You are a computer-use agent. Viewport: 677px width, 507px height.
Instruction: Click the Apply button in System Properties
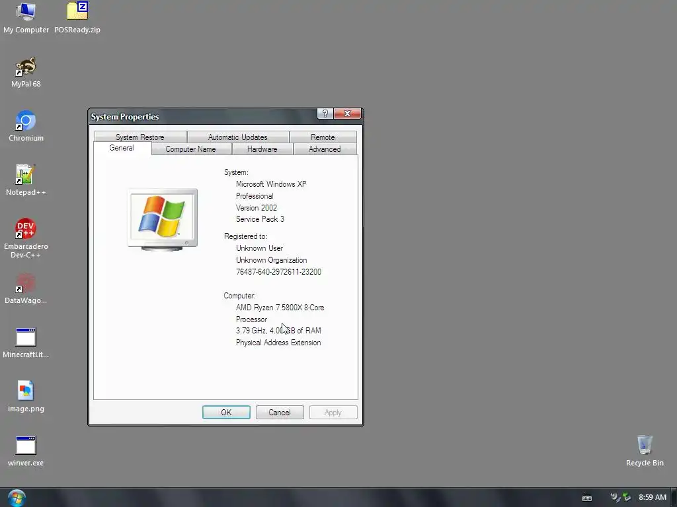pos(333,412)
